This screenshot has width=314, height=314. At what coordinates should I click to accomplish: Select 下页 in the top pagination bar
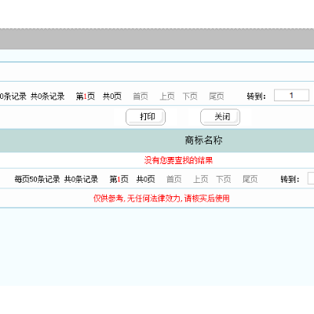190,97
